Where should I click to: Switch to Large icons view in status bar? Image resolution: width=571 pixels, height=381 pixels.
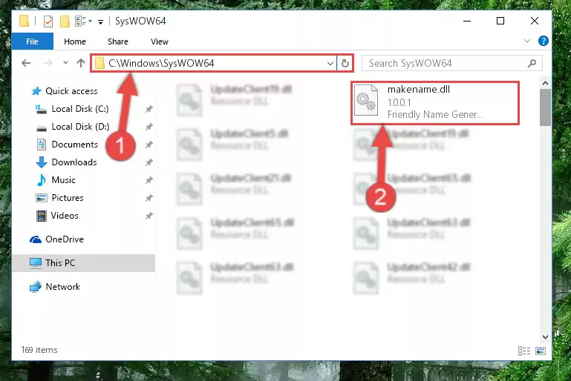click(541, 351)
